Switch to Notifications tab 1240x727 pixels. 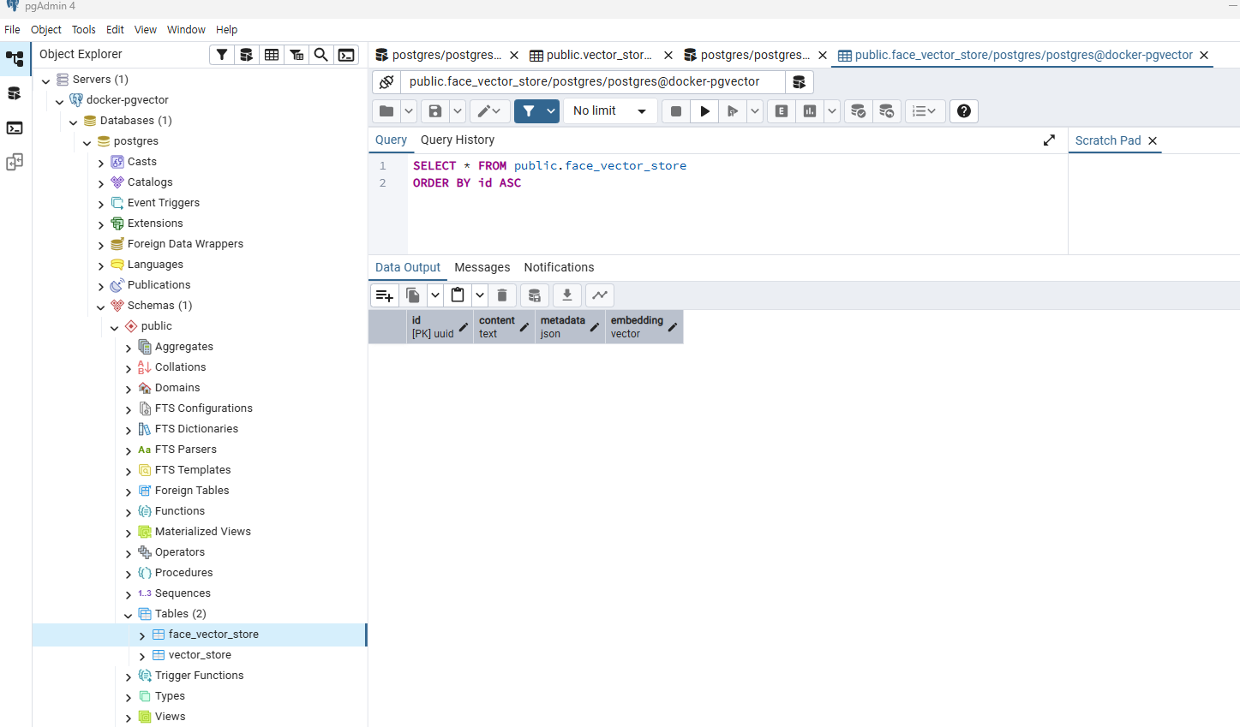click(x=559, y=267)
